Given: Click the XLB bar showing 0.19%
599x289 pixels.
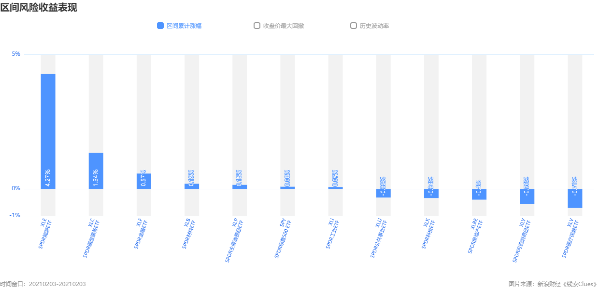Looking at the screenshot, I should coord(192,186).
